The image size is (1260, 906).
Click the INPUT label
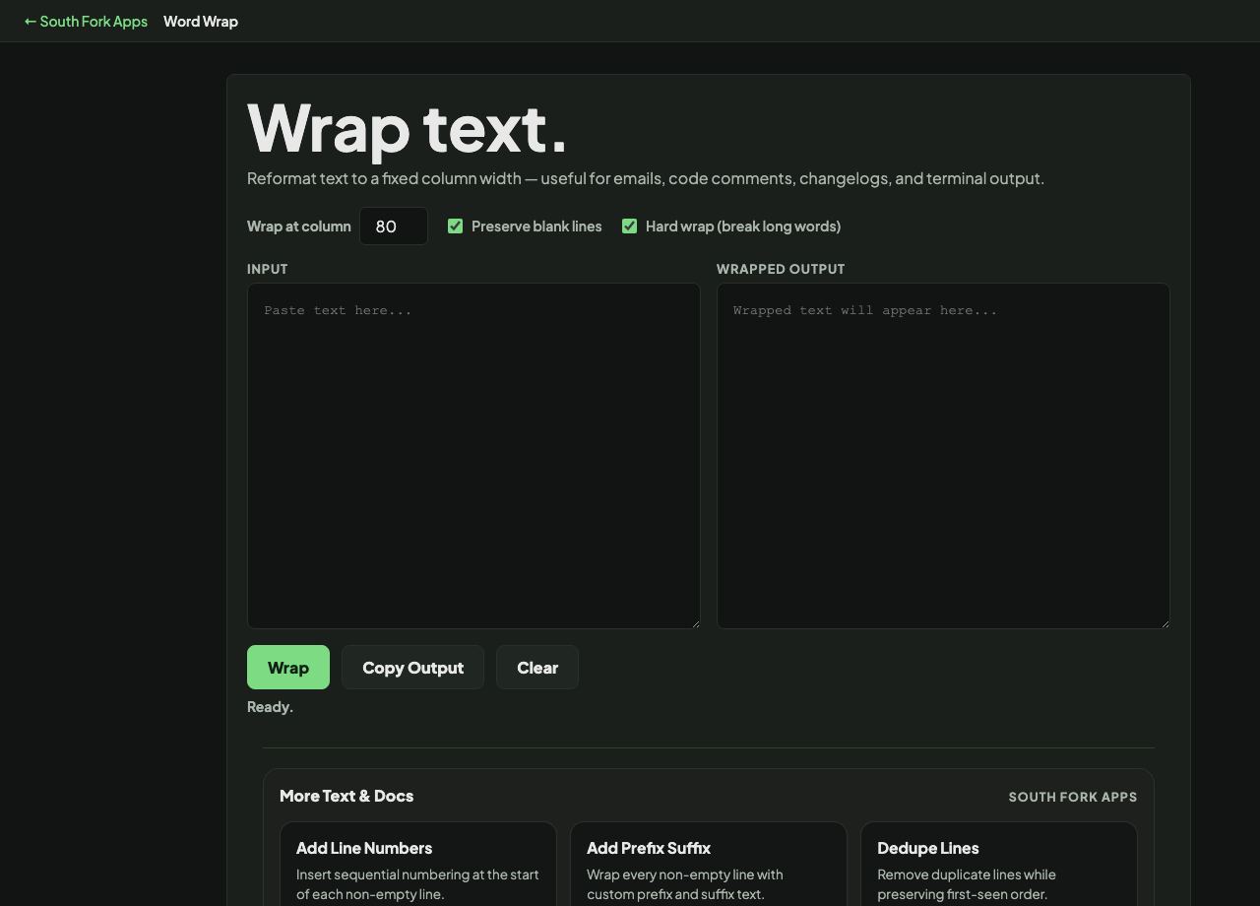click(x=268, y=269)
